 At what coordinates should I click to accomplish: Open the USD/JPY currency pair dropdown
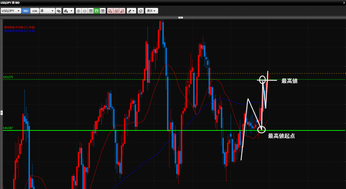(x=11, y=11)
